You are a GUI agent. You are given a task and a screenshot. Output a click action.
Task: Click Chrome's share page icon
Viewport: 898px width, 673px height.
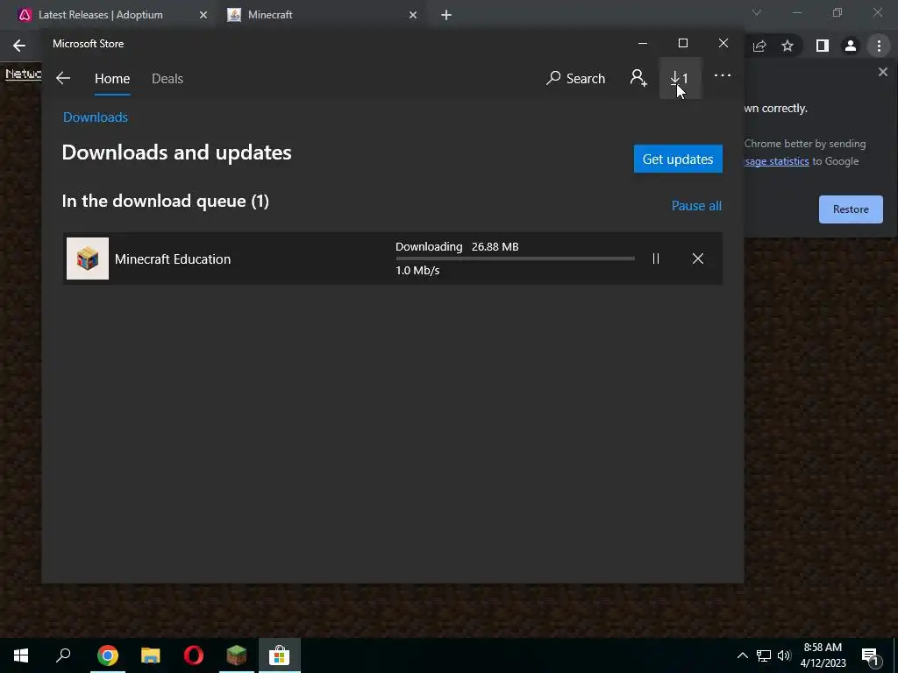759,46
